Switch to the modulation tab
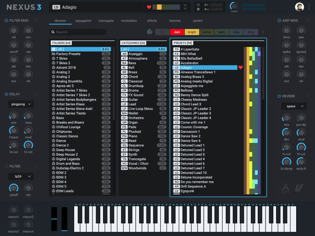The image size is (315, 236). [x=129, y=21]
